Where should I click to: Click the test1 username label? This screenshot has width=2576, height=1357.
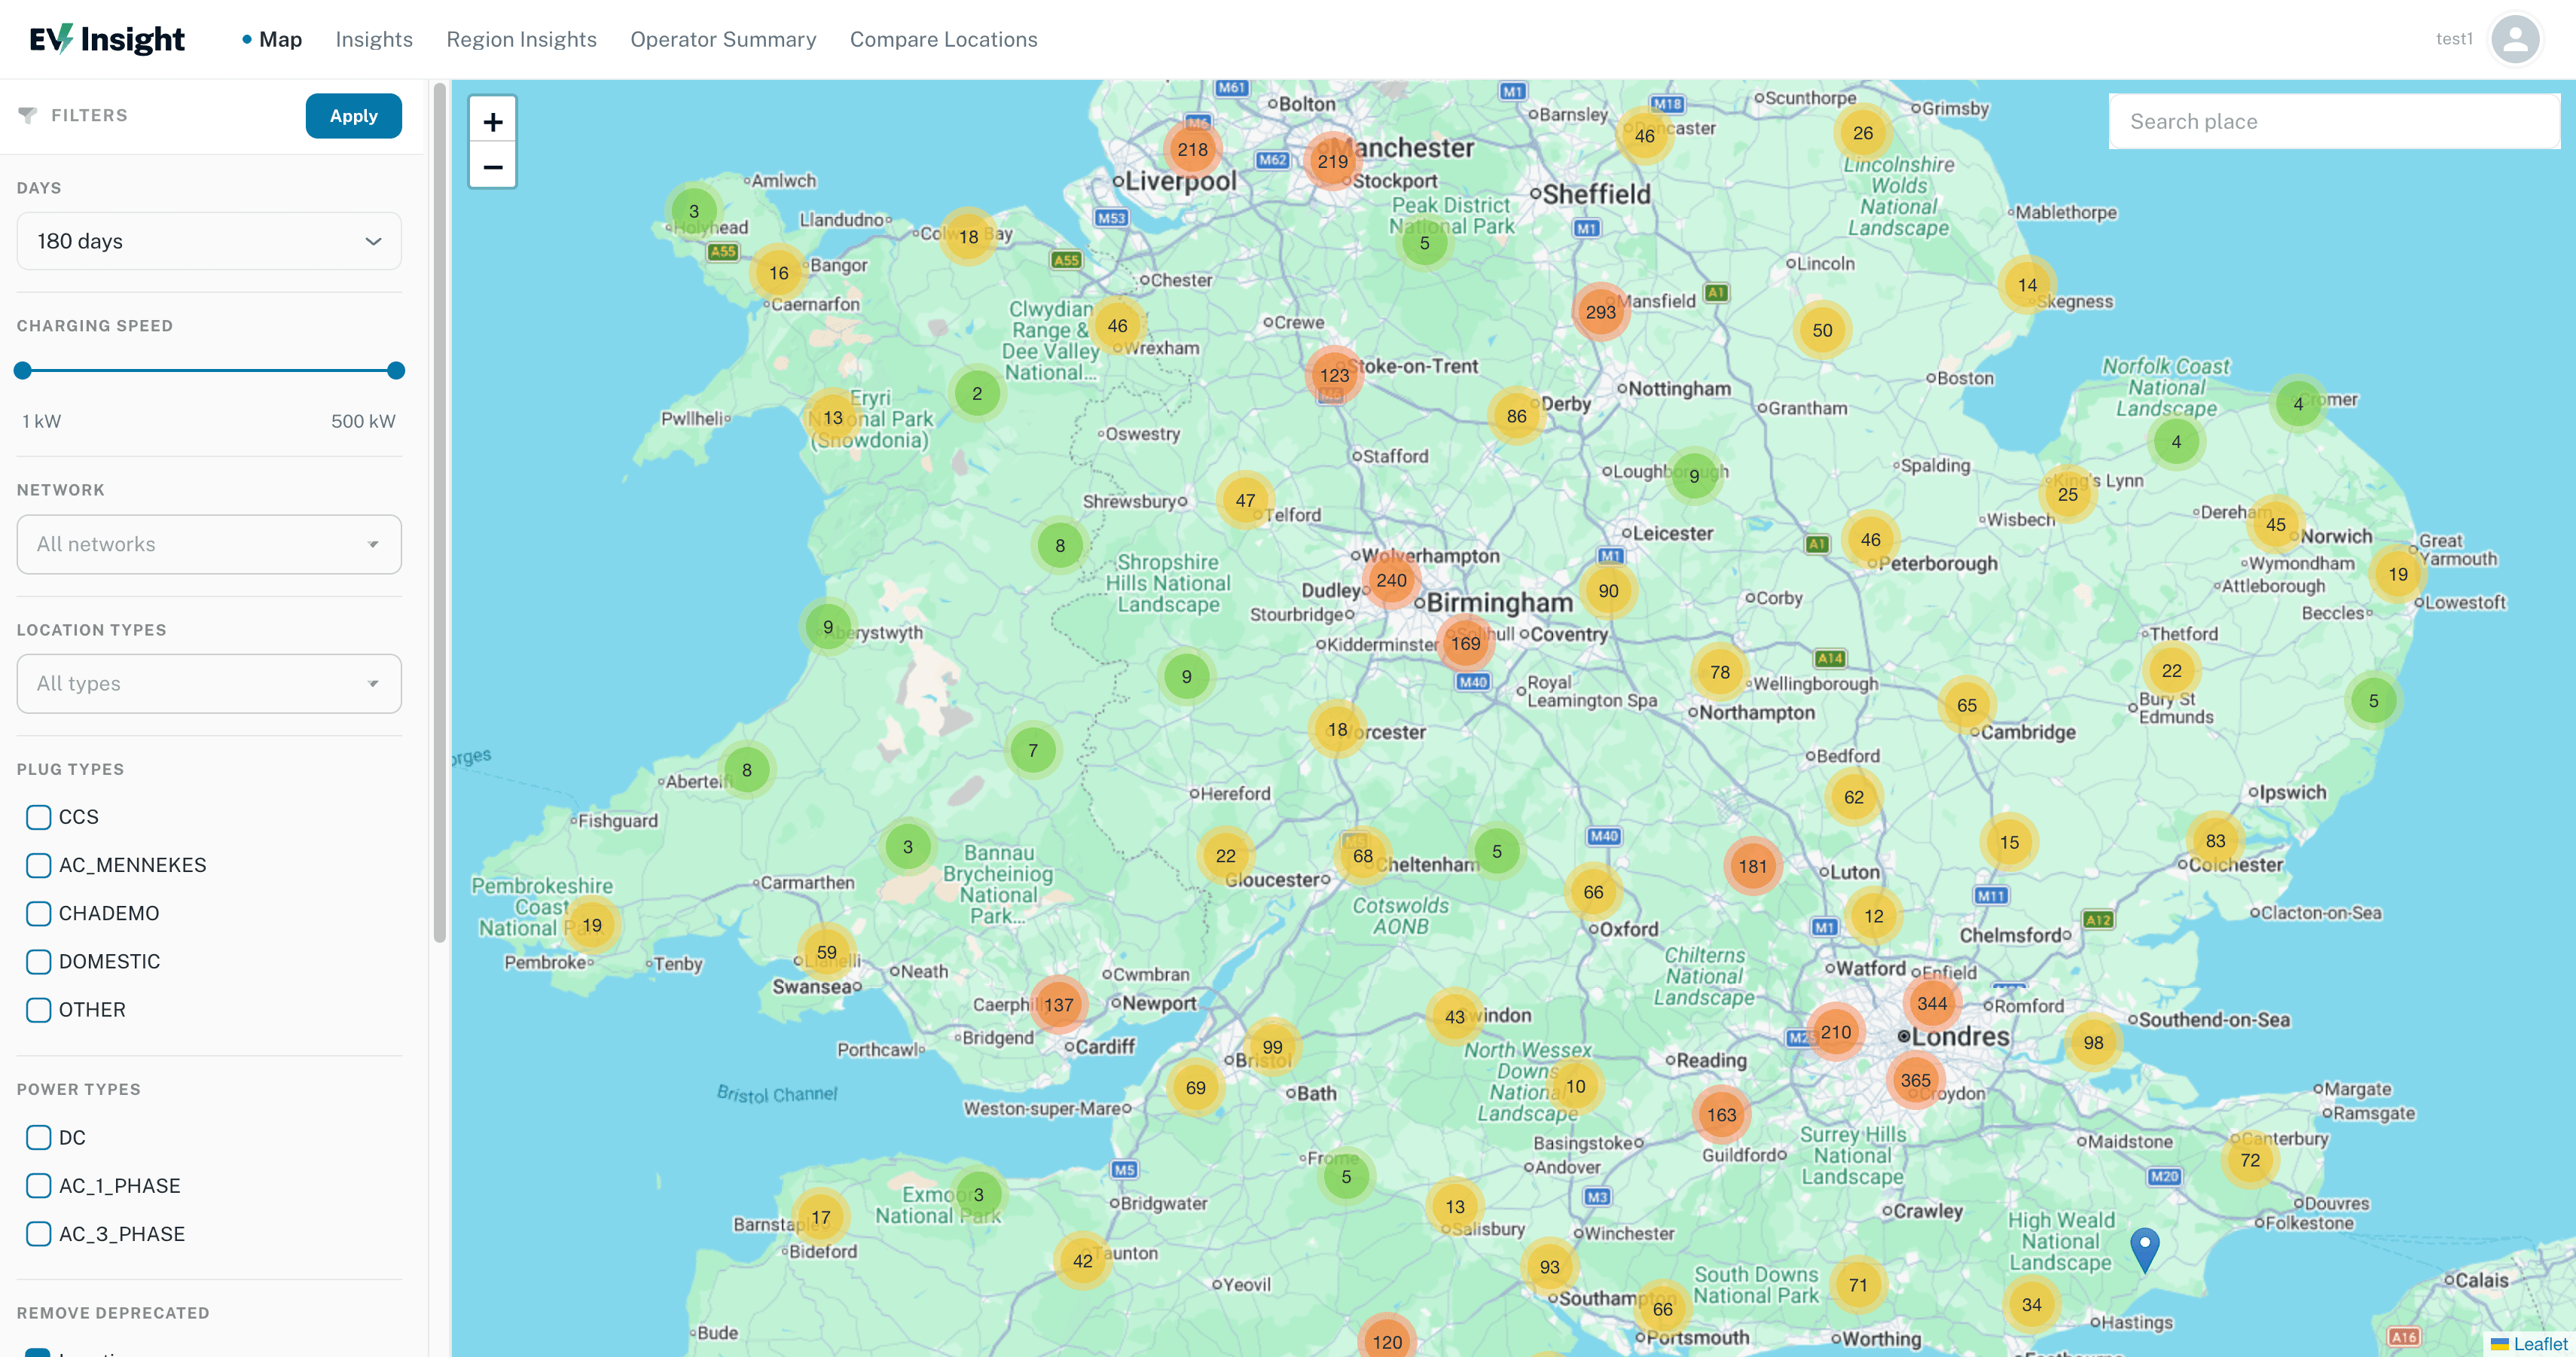point(2454,39)
